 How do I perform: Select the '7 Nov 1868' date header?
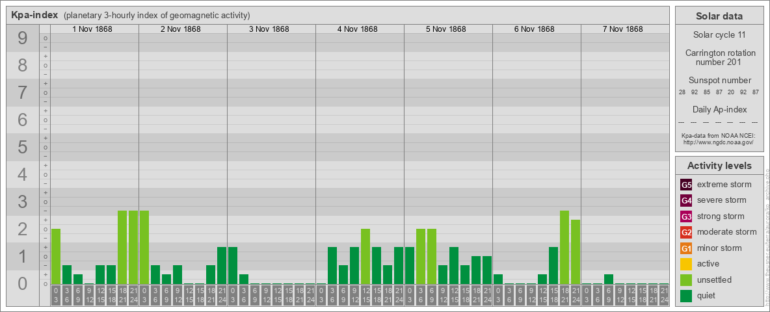point(622,29)
